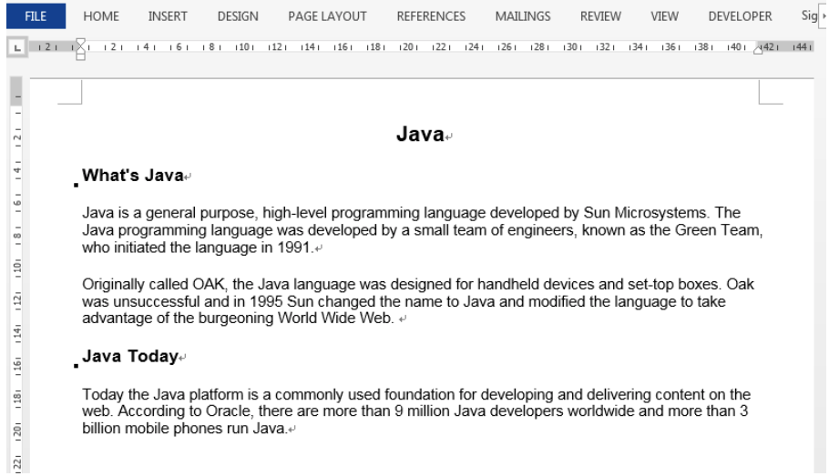Open the INSERT ribbon tab
This screenshot has height=476, width=829.
[168, 16]
